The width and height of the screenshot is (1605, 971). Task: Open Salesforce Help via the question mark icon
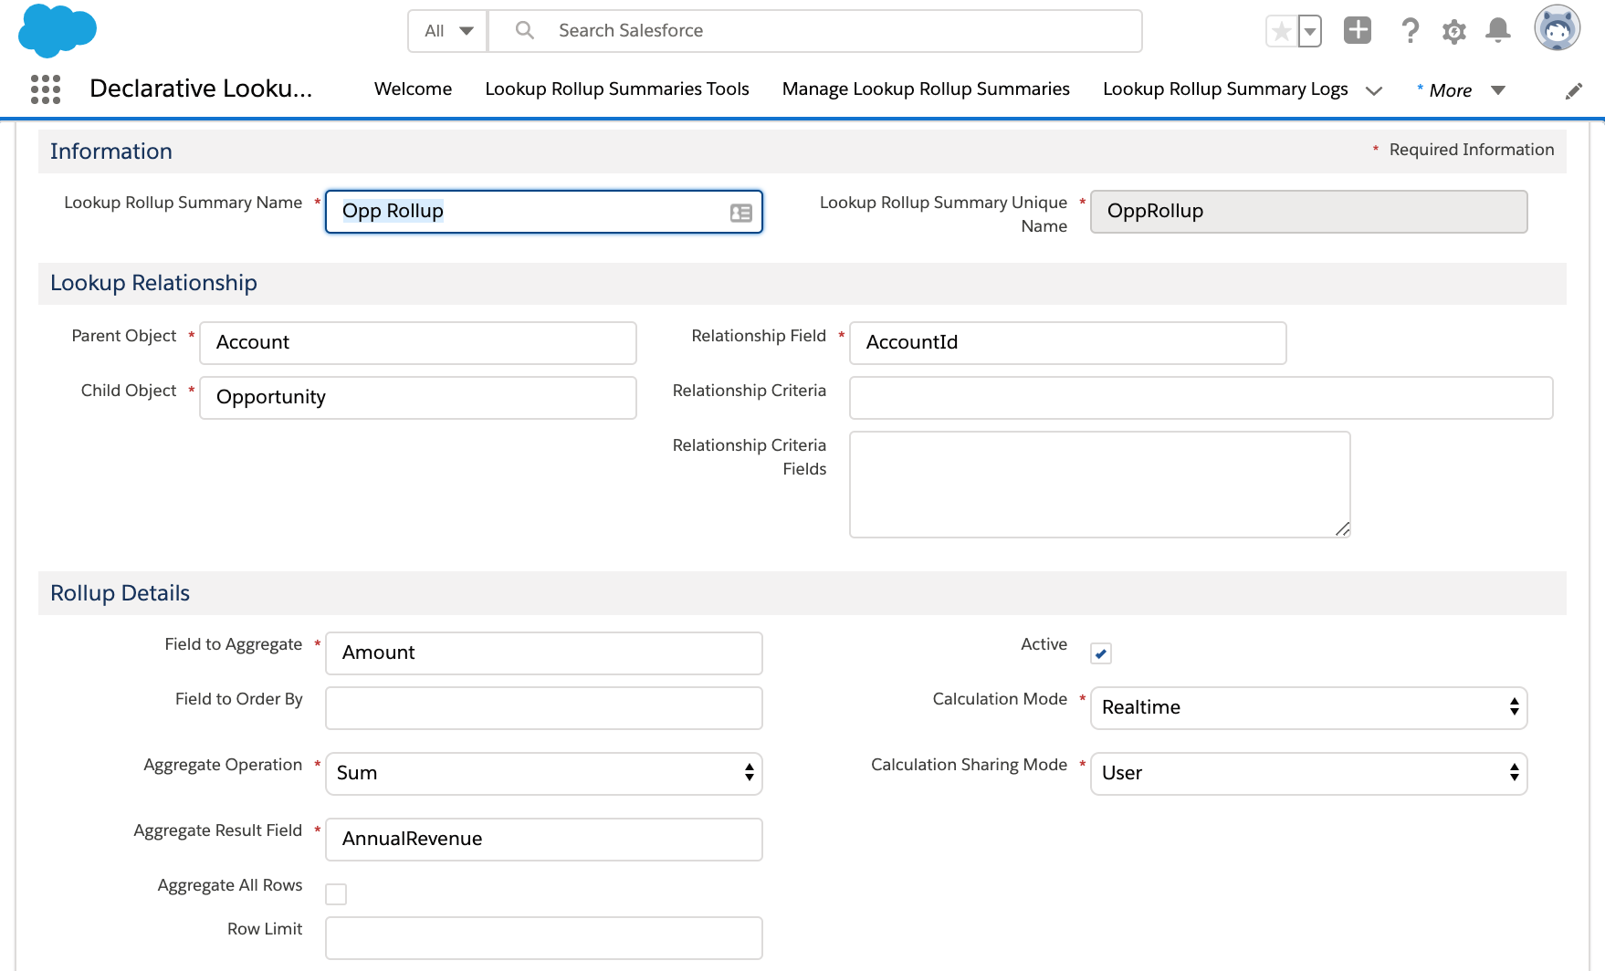click(1410, 30)
